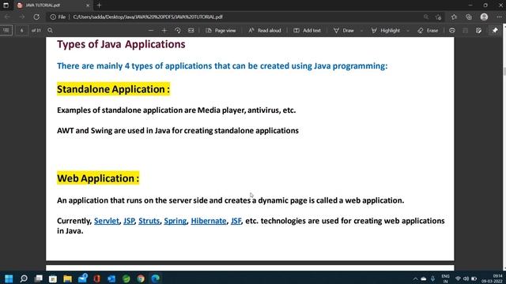
Task: Rotate the PDF page
Action: pyautogui.click(x=177, y=30)
